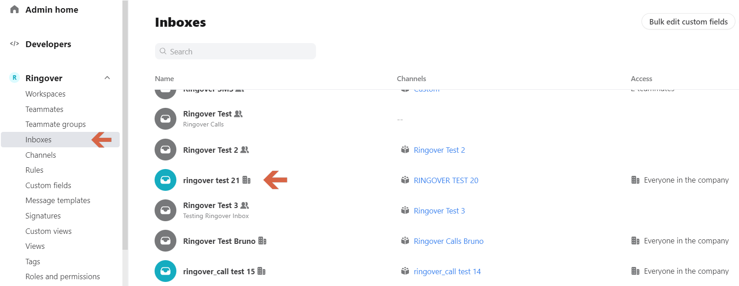Open Roles and permissions settings
The height and width of the screenshot is (286, 739).
[x=63, y=276]
